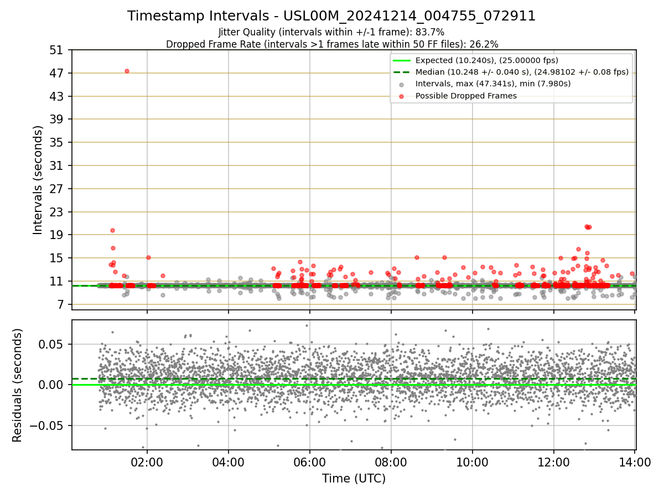Click x-axis tick label '10:00'
This screenshot has width=664, height=498.
click(473, 463)
